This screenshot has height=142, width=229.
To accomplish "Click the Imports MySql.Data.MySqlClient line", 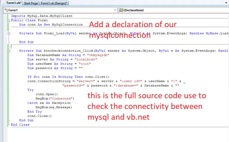I will tap(42, 16).
